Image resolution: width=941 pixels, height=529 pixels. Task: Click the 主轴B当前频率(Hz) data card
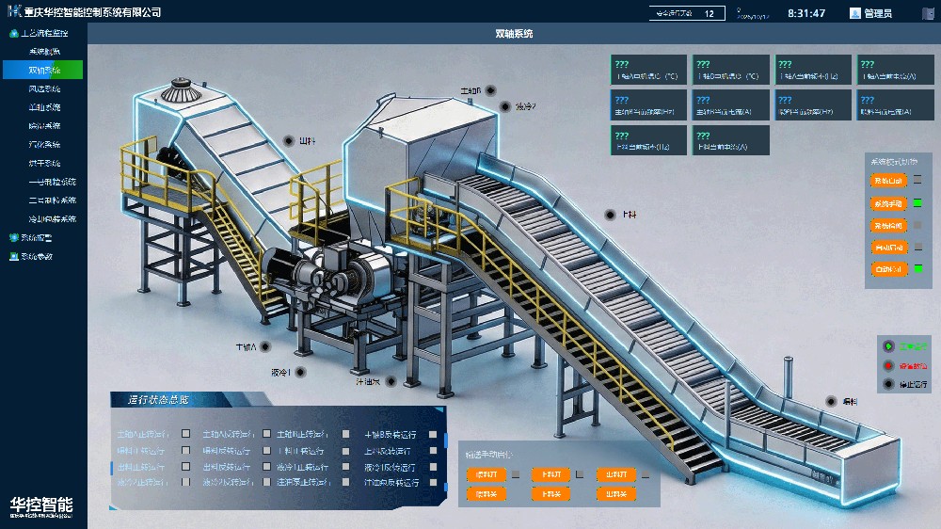(648, 105)
